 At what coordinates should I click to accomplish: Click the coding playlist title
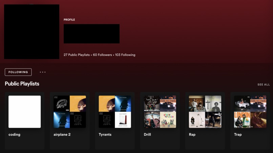[x=14, y=134]
